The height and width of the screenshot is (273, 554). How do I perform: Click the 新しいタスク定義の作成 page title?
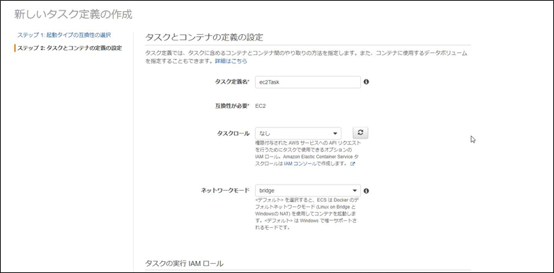point(73,15)
